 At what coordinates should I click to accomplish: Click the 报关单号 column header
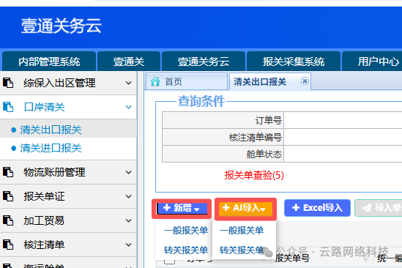coord(292,258)
